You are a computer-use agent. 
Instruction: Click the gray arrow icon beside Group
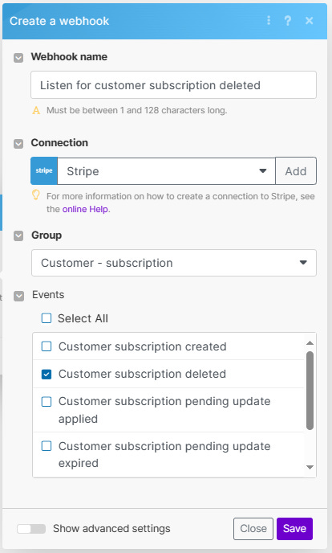coord(18,236)
